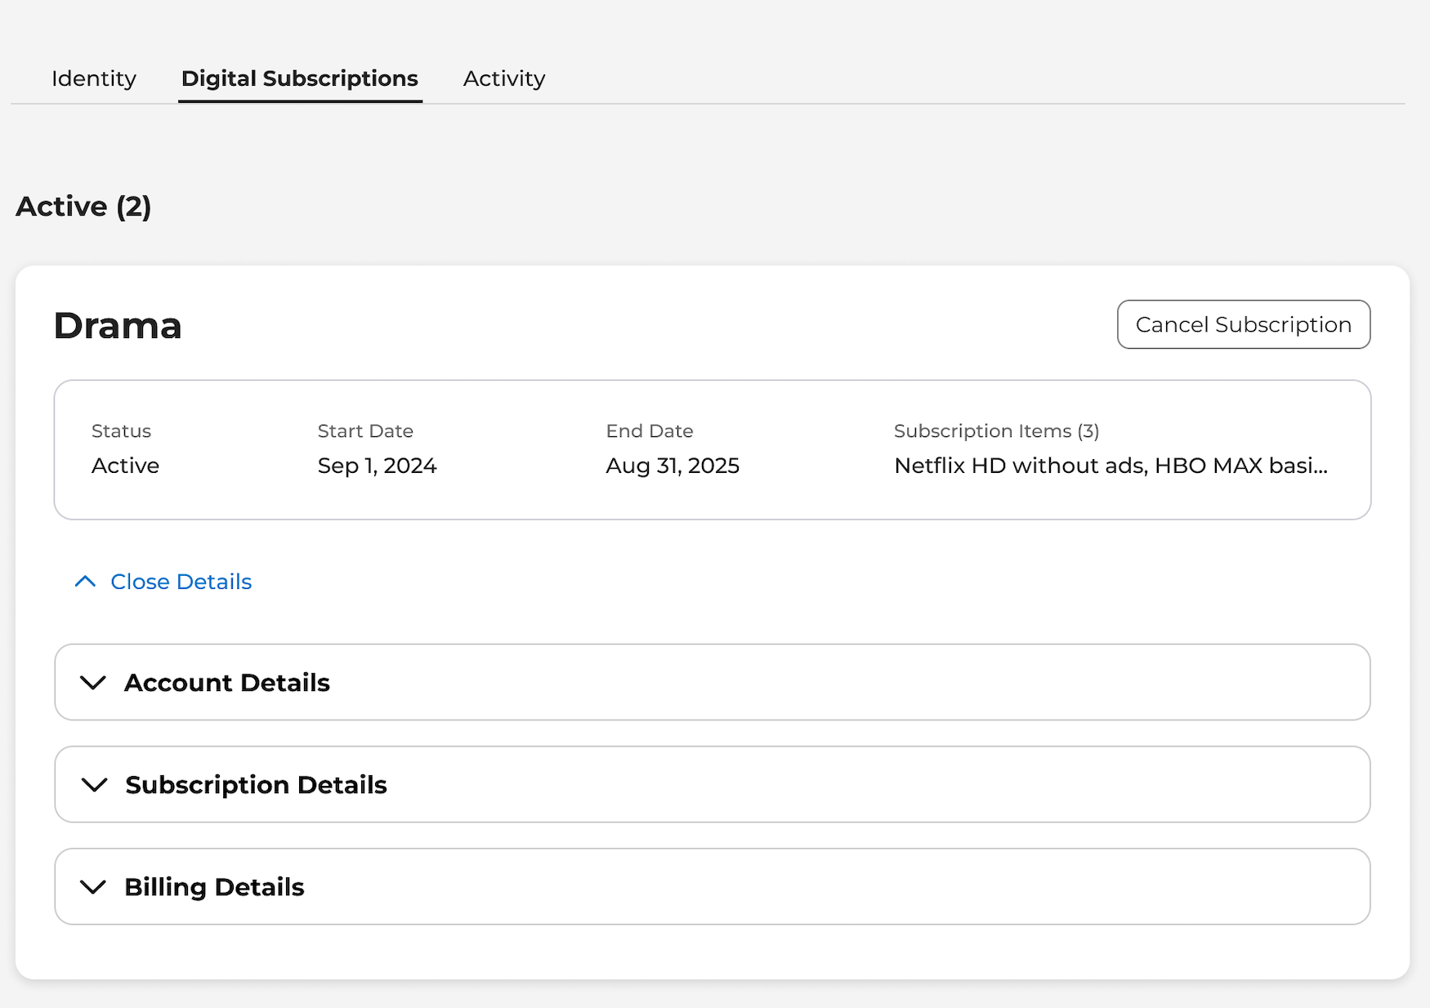1430x1008 pixels.
Task: Expand the Account Details section
Action: point(713,682)
